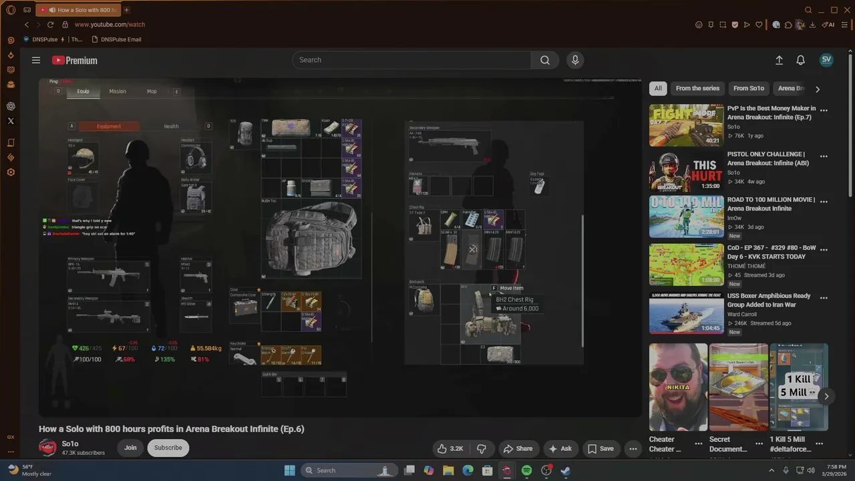This screenshot has width=855, height=481.
Task: Start voice search with the microphone icon
Action: 575,60
